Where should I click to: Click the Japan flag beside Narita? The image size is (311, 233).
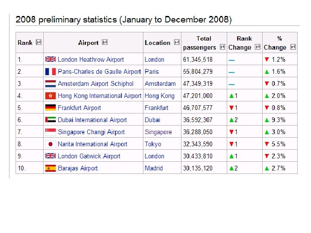50,144
